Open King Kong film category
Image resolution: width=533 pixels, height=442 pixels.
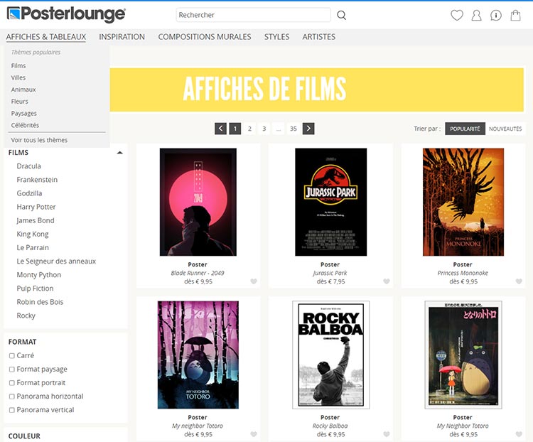coord(33,234)
